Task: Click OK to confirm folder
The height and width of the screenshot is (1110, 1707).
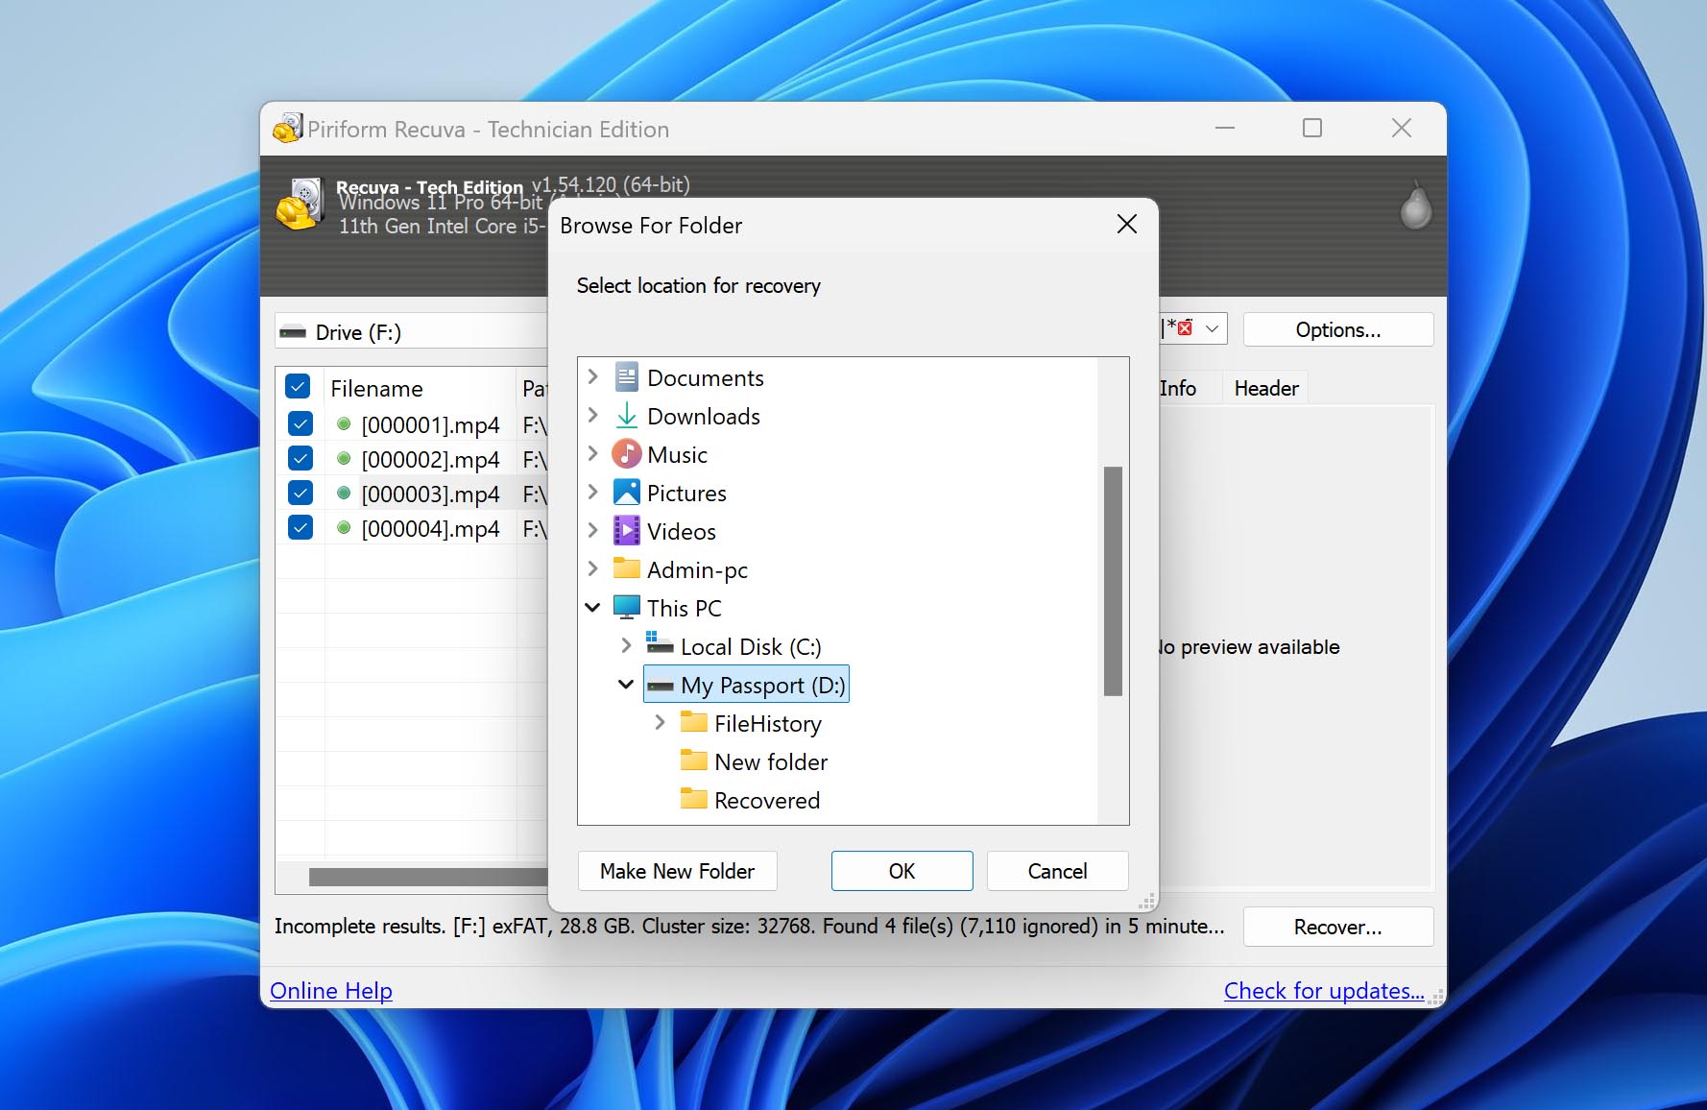Action: (902, 871)
